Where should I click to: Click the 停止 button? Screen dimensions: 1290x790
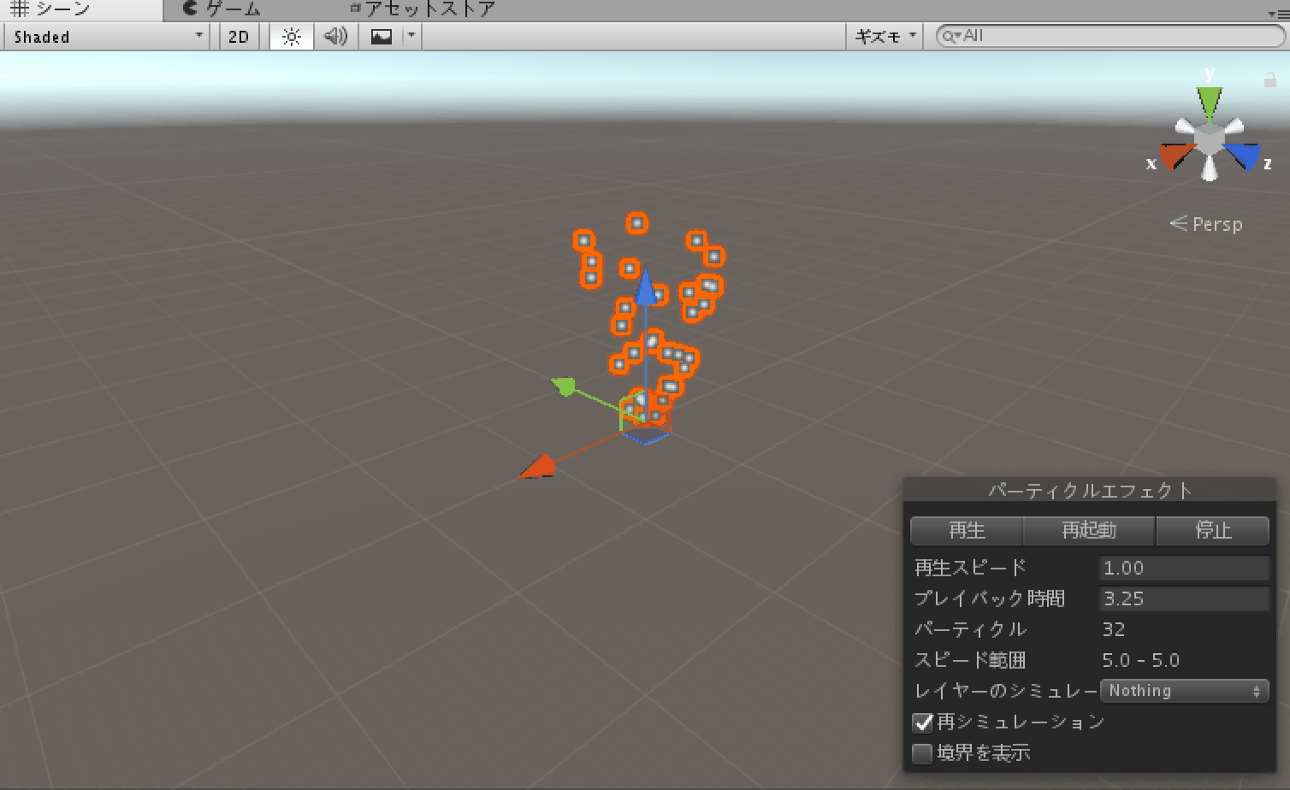tap(1213, 530)
